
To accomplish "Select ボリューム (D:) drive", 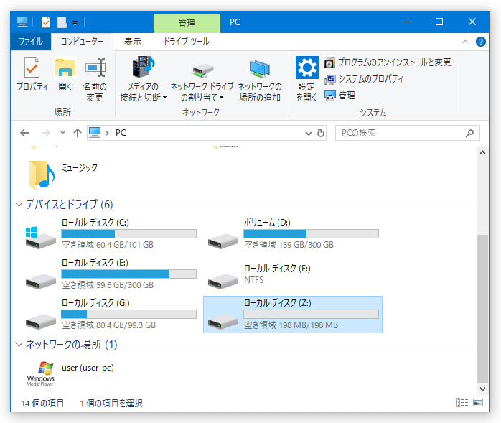I will click(x=294, y=233).
